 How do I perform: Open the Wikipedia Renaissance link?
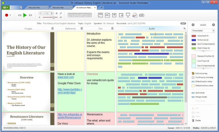70,116
